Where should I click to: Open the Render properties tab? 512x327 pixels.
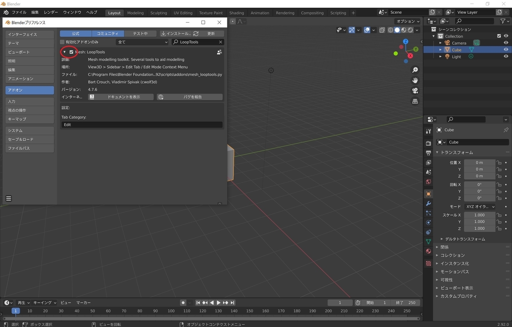pyautogui.click(x=428, y=143)
